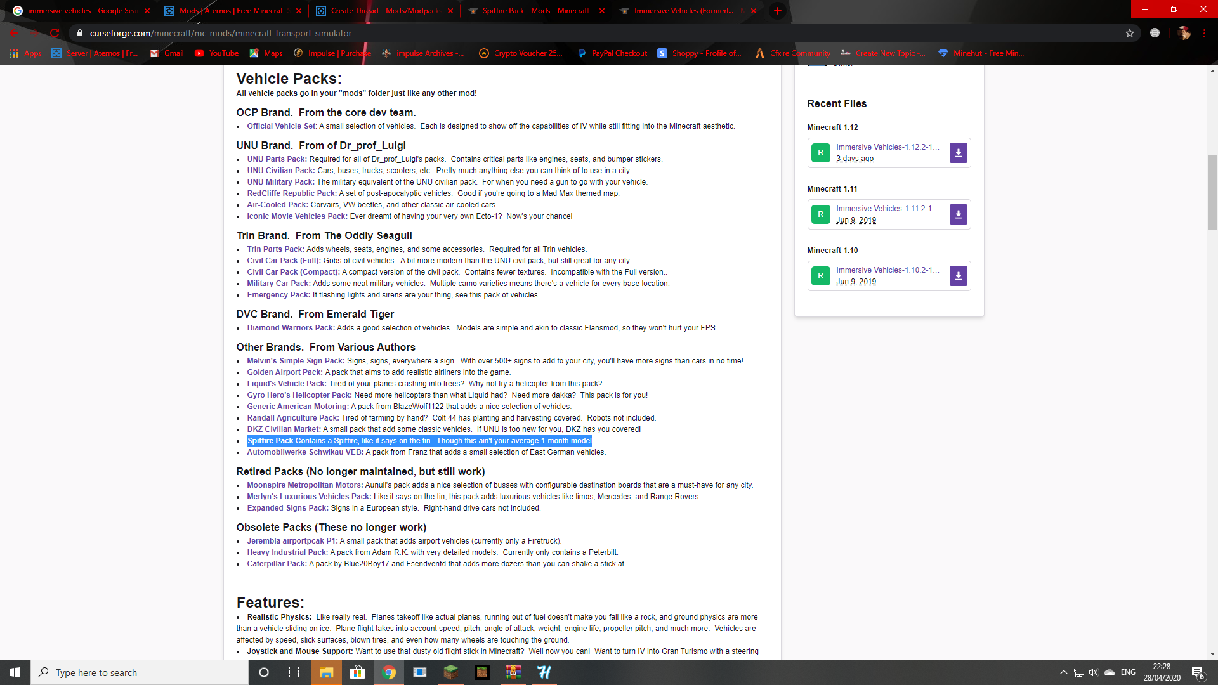The height and width of the screenshot is (685, 1218).
Task: Switch to Chrome in taskbar
Action: pyautogui.click(x=389, y=672)
